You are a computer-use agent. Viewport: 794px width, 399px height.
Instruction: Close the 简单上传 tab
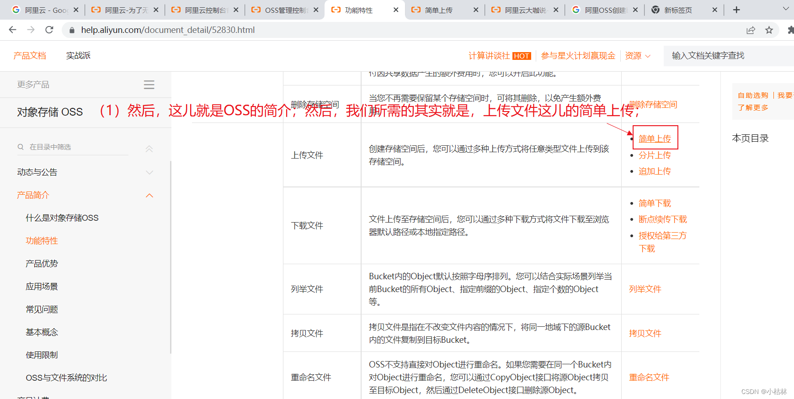pos(476,10)
